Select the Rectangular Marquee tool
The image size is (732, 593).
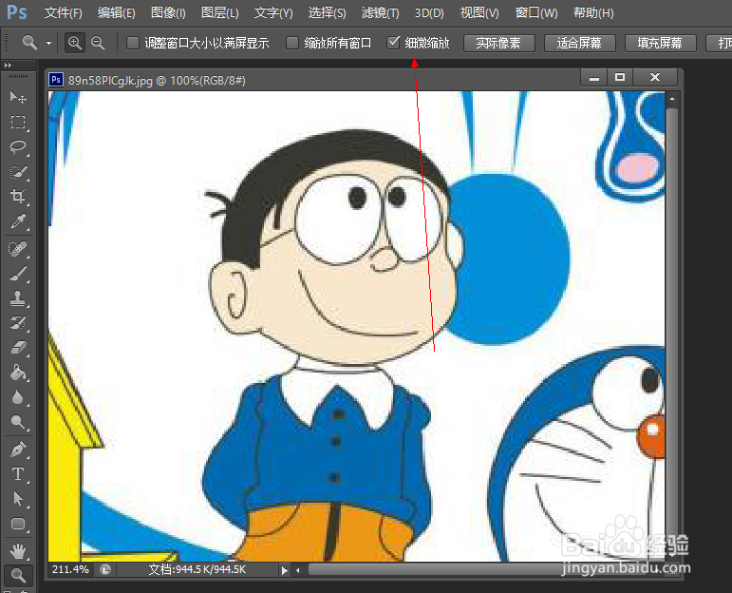[18, 122]
